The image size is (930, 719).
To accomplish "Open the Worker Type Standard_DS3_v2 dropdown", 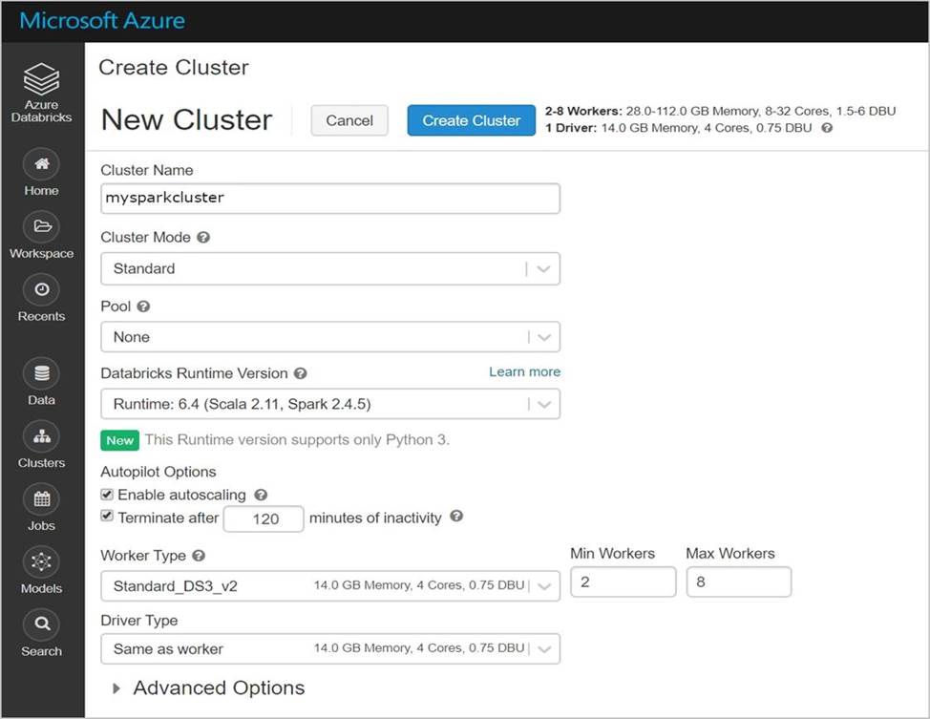I will [x=329, y=585].
